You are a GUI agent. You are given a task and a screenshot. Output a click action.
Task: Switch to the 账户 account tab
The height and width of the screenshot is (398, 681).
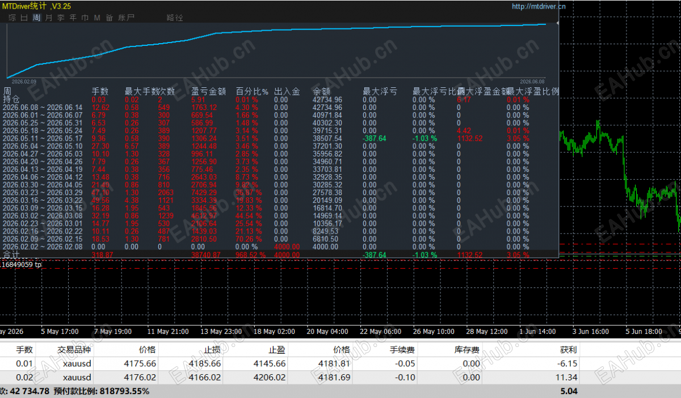click(x=126, y=18)
